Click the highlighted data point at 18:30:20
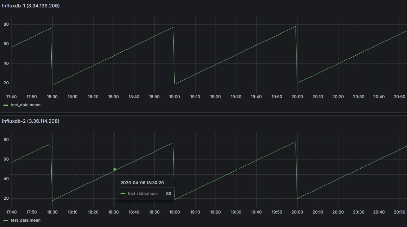The width and height of the screenshot is (407, 227). (x=115, y=169)
